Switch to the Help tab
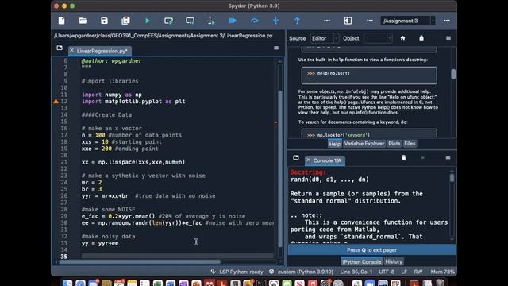This screenshot has width=508, height=286. (335, 144)
